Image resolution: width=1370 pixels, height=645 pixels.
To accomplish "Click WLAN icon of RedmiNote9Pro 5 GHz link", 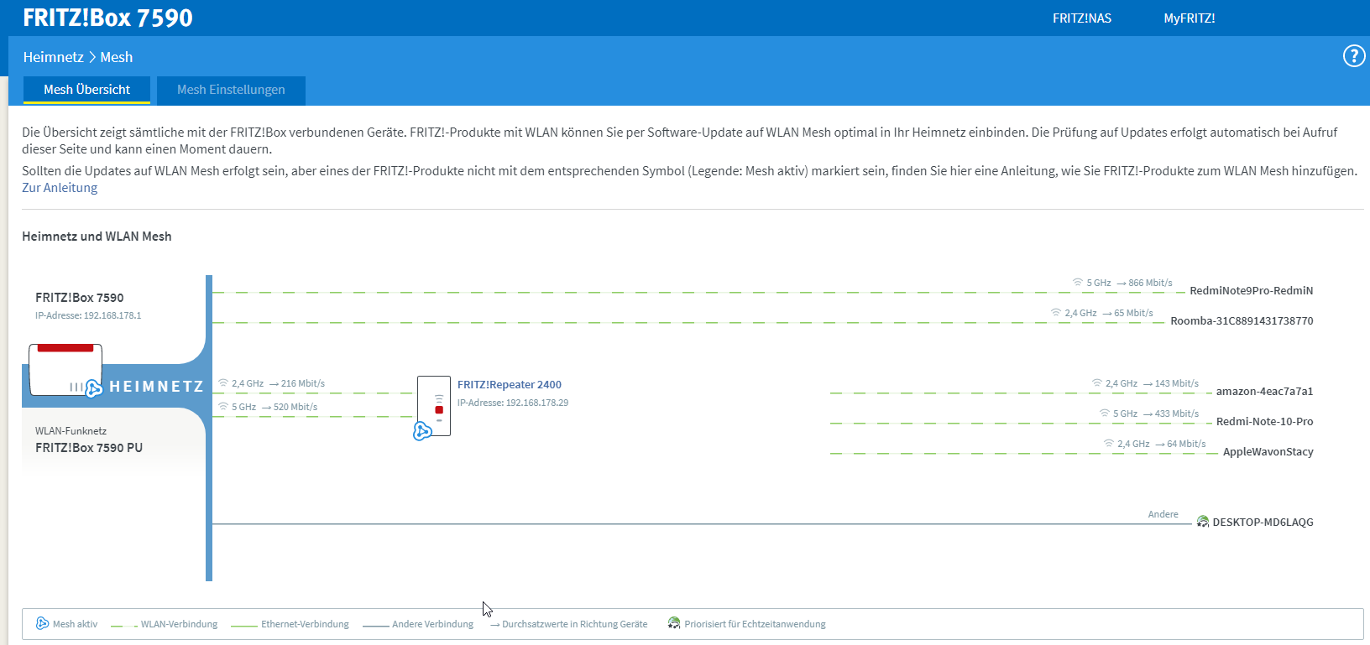I will [1078, 283].
